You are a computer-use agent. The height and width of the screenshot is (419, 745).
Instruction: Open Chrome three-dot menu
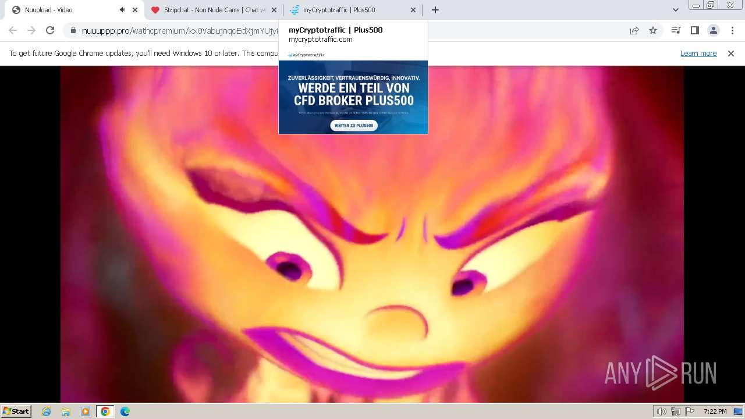[732, 30]
